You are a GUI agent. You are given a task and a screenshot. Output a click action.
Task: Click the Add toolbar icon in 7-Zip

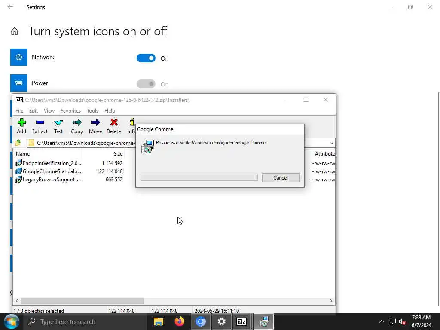click(x=21, y=126)
